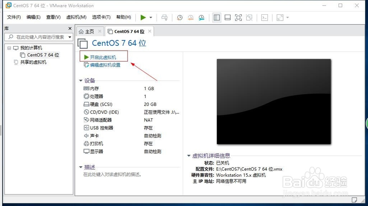368x206 pixels.
Task: Open the 选项卡(T) menu
Action: pos(101,17)
